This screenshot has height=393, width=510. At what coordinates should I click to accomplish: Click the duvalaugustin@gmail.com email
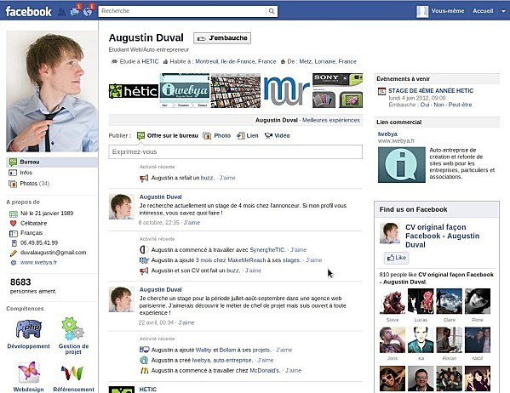[53, 253]
